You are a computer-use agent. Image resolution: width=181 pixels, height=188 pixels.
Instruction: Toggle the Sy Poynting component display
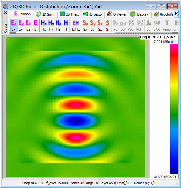[93, 25]
